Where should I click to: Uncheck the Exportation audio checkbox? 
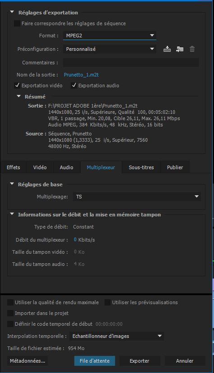coord(74,85)
